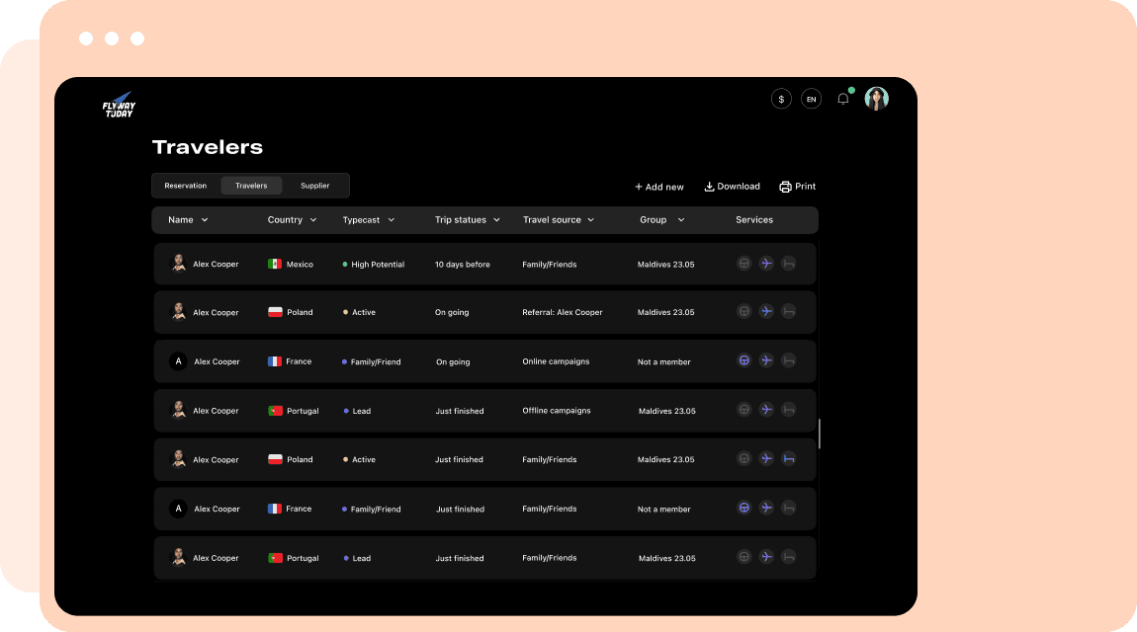Click highlighted bed icon in Poland Just finished row
The height and width of the screenshot is (632, 1137).
789,458
